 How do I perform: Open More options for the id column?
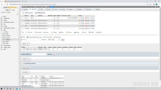point(92,18)
